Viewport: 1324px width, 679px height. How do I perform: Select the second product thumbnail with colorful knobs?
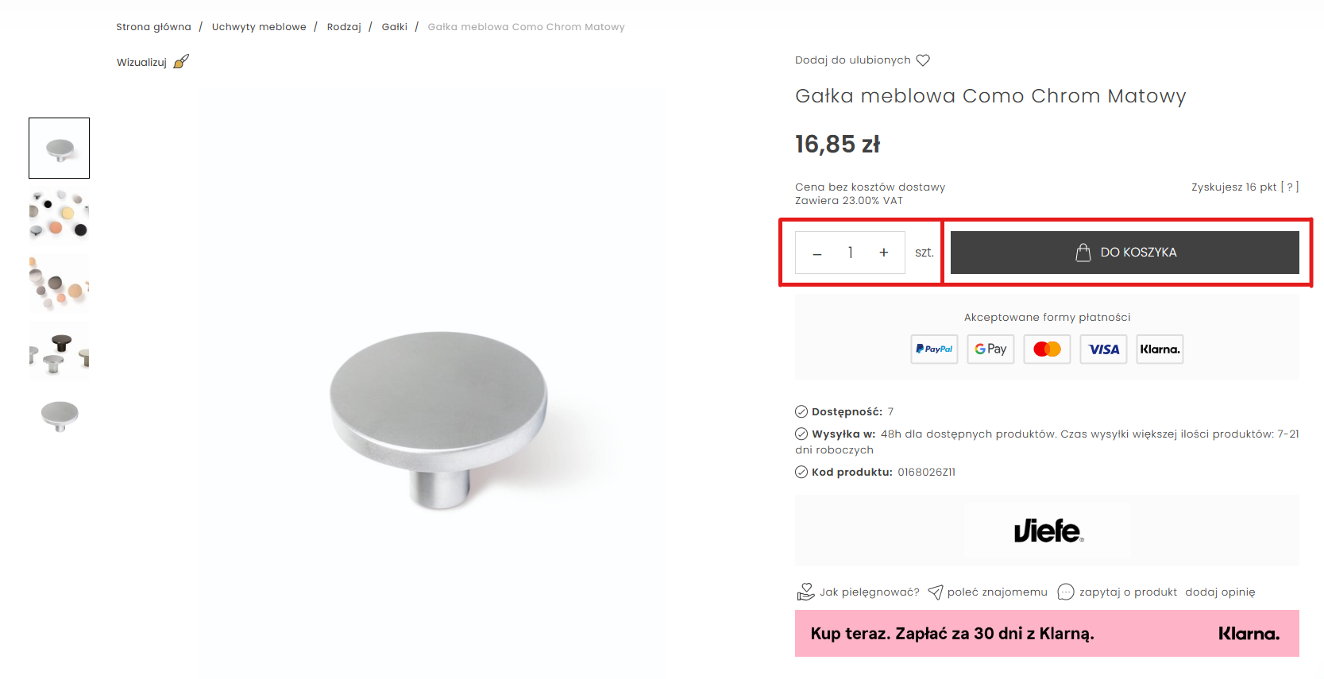click(60, 215)
